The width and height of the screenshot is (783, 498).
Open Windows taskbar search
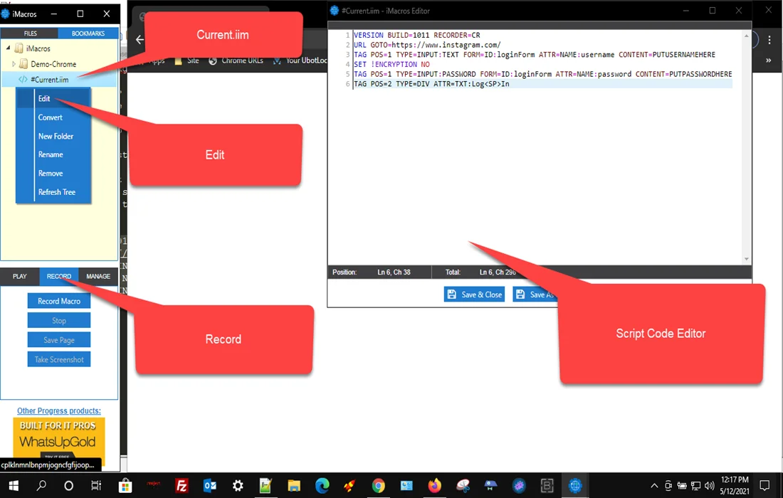coord(41,485)
